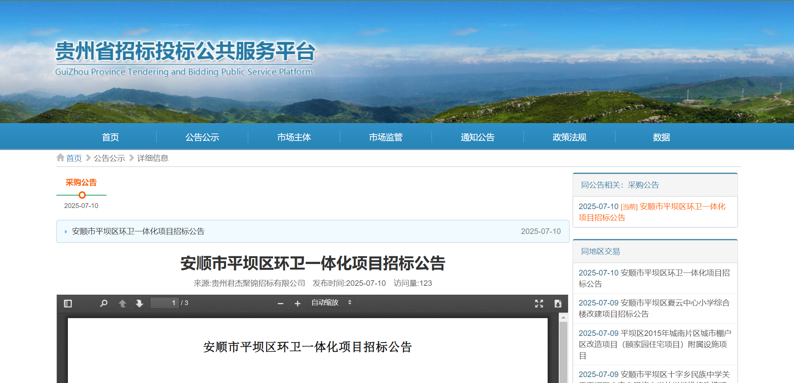Image resolution: width=794 pixels, height=383 pixels.
Task: Click the 发布时间:2025-07-10 text
Action: pos(349,283)
